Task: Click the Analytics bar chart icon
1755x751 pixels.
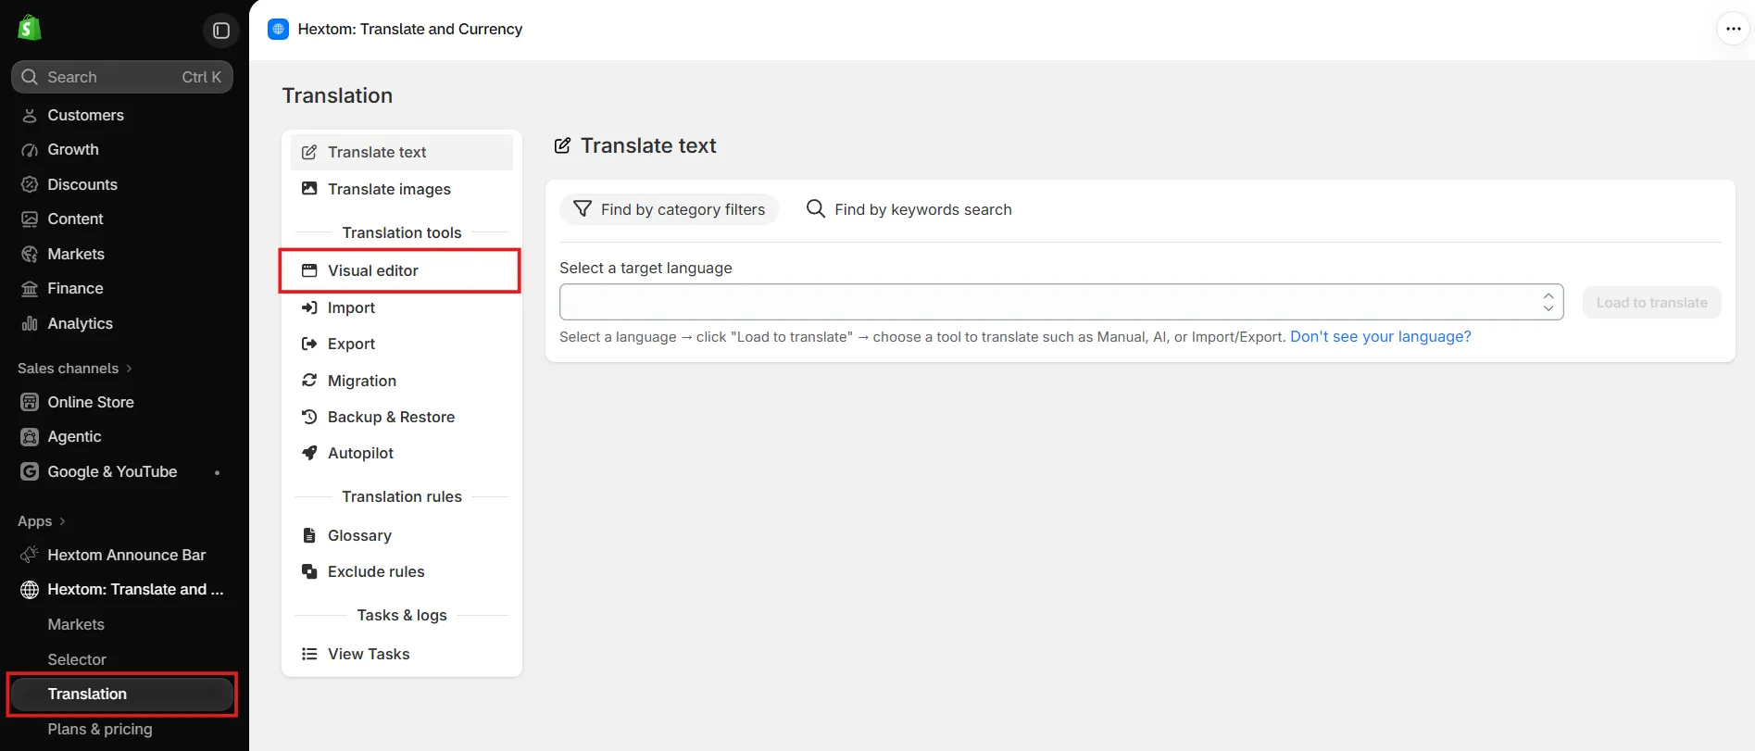Action: (30, 323)
